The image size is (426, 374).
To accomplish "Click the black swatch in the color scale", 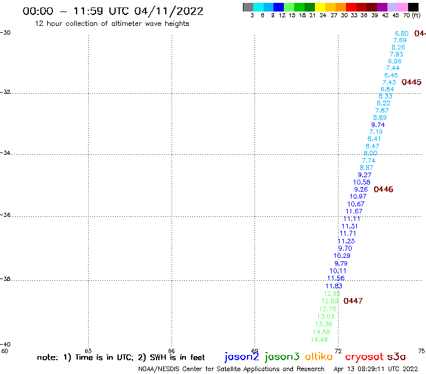I will pos(413,7).
